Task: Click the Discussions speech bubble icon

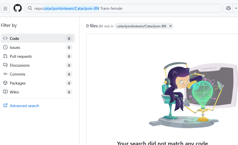Action: pos(5,65)
